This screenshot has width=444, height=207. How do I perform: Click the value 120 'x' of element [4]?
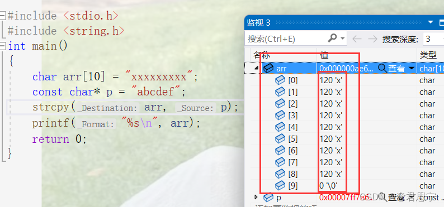(331, 127)
